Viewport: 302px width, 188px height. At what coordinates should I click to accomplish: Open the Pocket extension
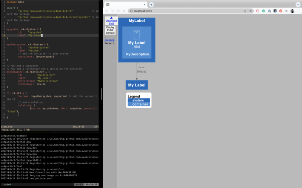tap(258, 11)
